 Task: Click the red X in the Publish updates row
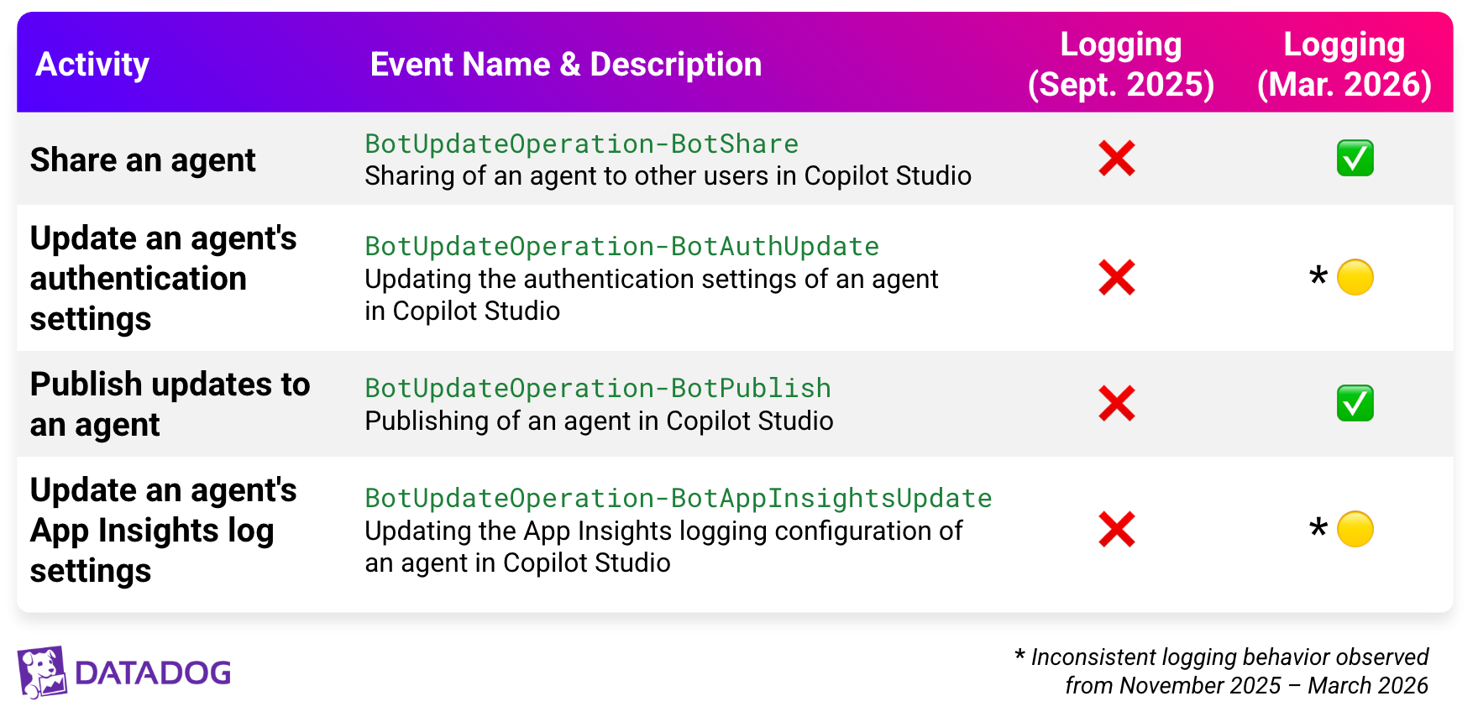pyautogui.click(x=1116, y=404)
